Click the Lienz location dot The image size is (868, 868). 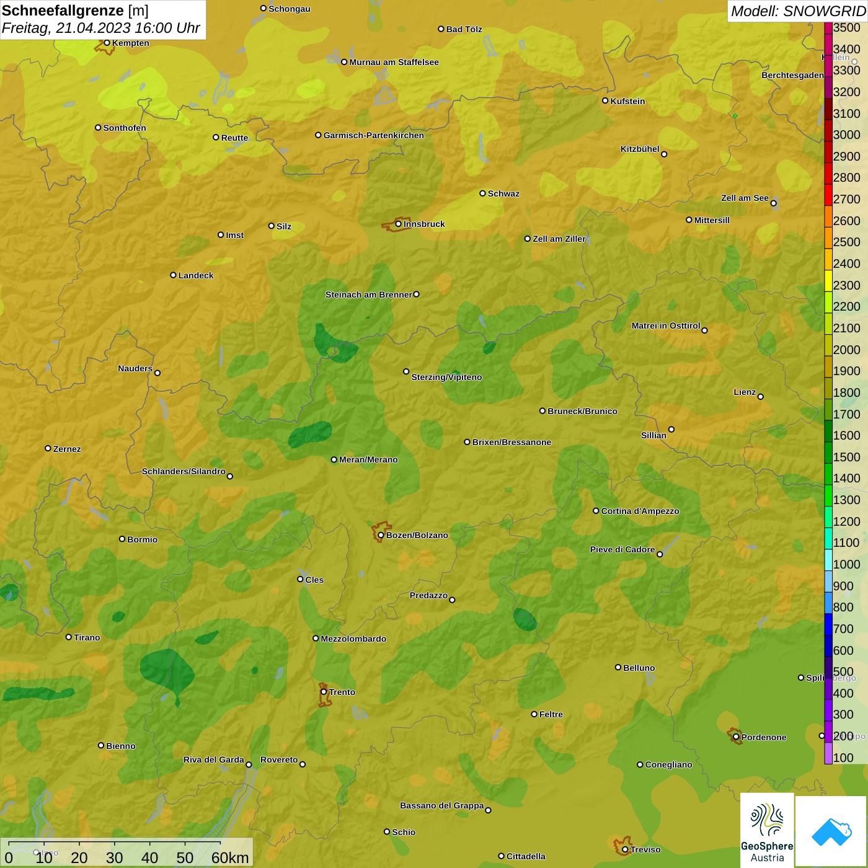pyautogui.click(x=761, y=397)
